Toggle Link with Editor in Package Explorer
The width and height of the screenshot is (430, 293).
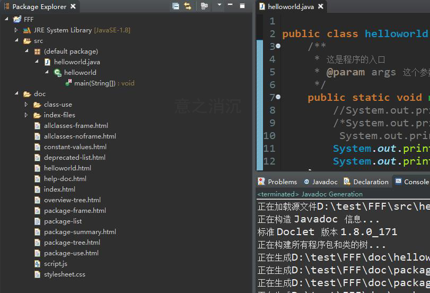pos(188,6)
